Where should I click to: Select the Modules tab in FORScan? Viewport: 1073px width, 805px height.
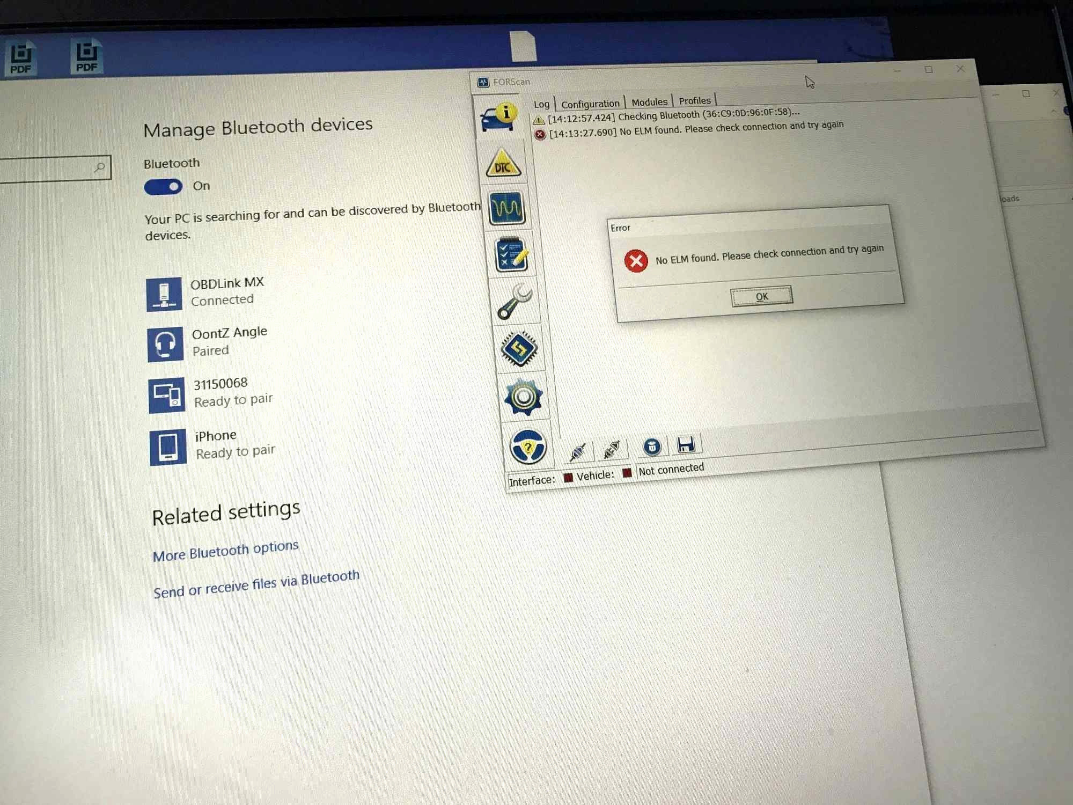[x=651, y=101]
